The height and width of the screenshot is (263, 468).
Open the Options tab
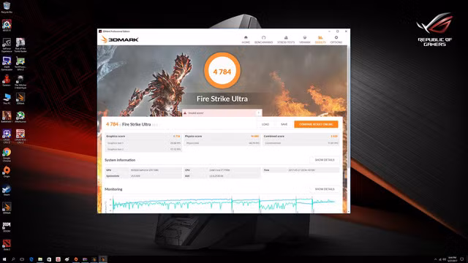click(336, 39)
